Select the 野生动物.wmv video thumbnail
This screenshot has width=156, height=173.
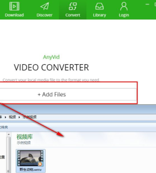[x=31, y=158]
